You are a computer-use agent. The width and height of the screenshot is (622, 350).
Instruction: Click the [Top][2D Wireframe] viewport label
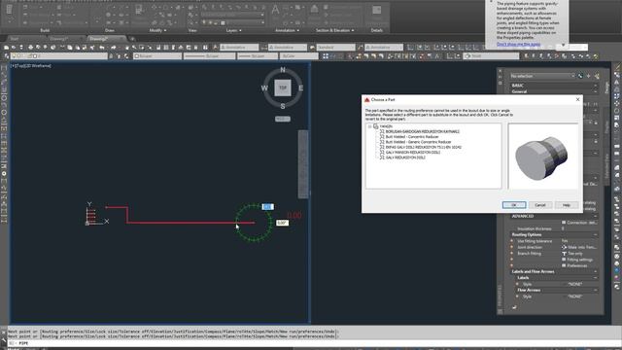[31, 66]
